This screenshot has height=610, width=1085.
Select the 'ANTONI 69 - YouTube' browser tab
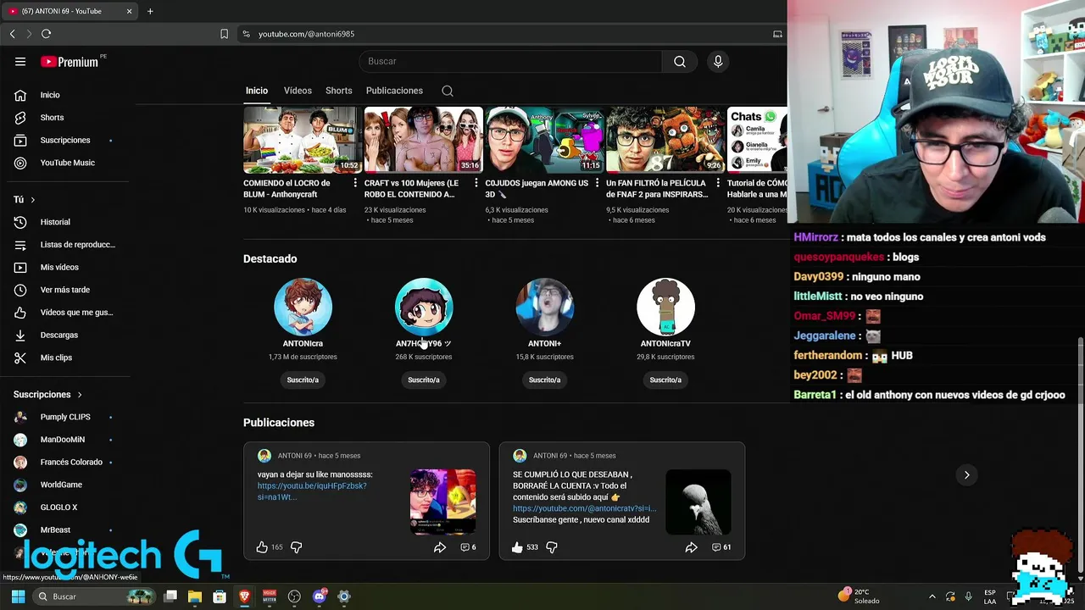(70, 11)
